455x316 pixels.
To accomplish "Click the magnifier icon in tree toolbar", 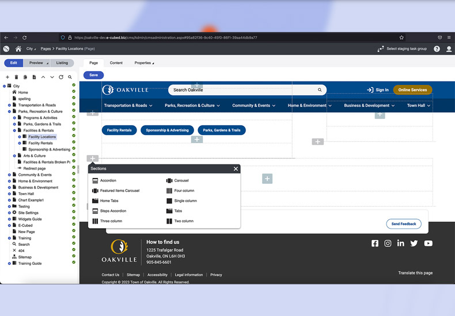I will (70, 77).
